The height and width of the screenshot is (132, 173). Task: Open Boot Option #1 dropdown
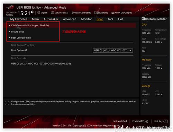pyautogui.click(x=113, y=50)
